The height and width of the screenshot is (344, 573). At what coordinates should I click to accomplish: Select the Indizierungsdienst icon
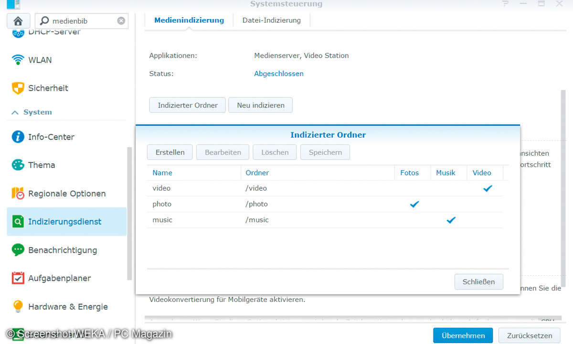pyautogui.click(x=18, y=222)
